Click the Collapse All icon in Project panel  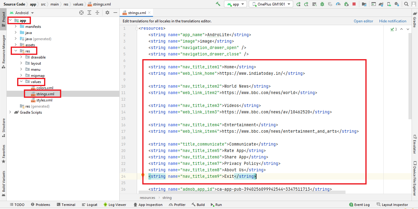[x=97, y=13]
